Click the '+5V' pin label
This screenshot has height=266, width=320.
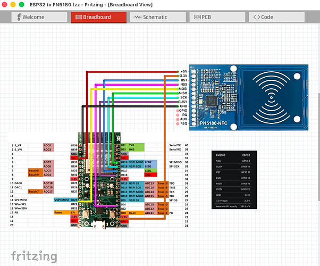(184, 71)
